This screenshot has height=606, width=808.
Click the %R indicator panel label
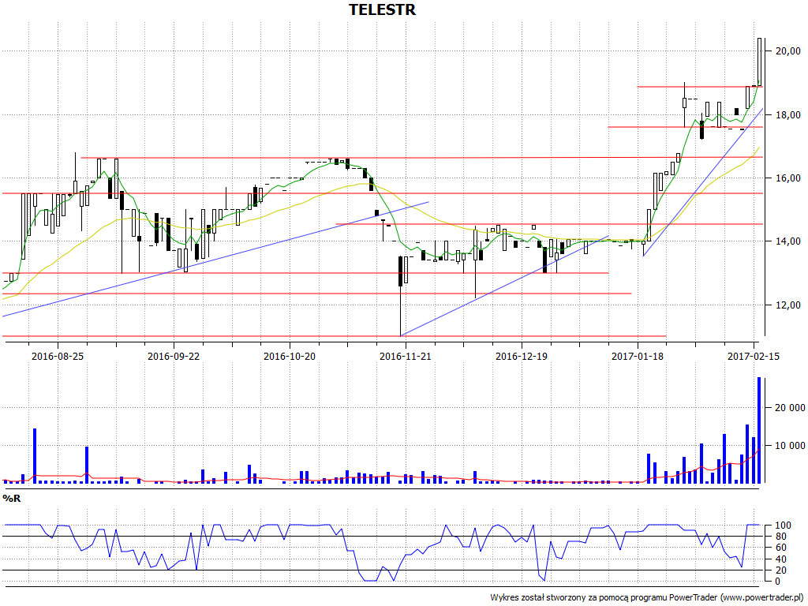pyautogui.click(x=12, y=499)
